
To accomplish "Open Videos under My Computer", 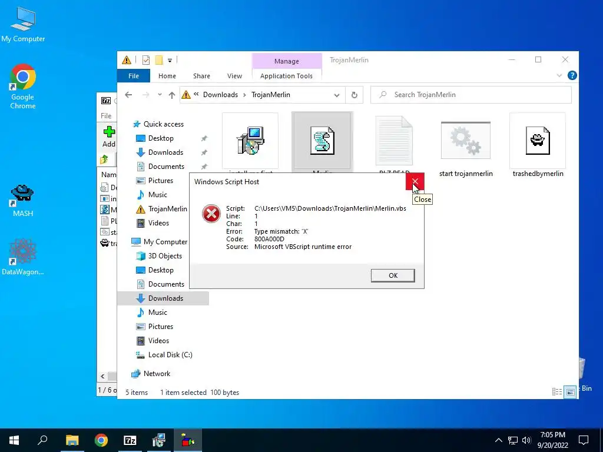I will pos(158,341).
